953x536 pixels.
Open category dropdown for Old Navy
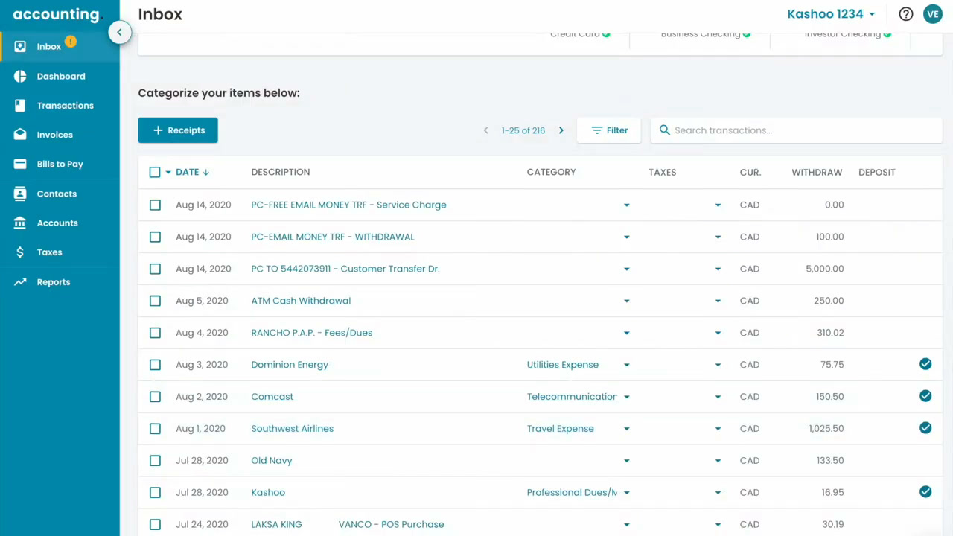tap(627, 461)
